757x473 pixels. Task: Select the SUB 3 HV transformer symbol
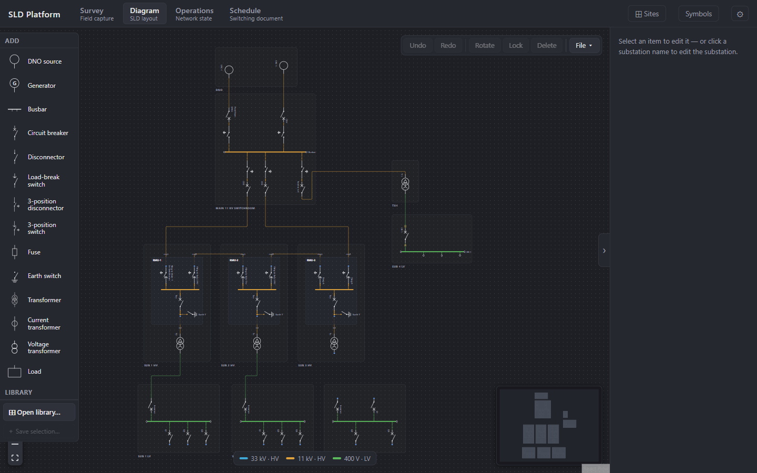(x=334, y=343)
